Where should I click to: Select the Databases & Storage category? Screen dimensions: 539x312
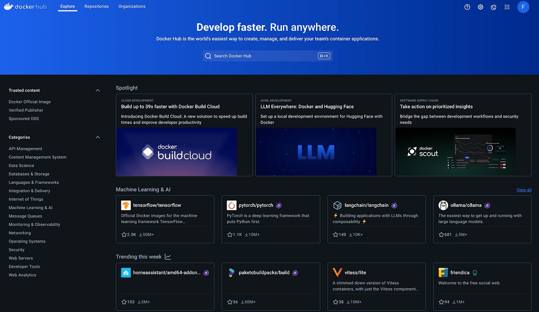click(x=29, y=174)
